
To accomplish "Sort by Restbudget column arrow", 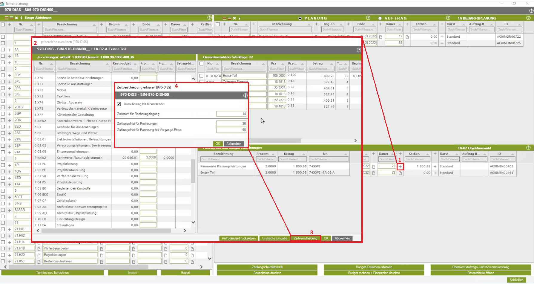I will [135, 64].
